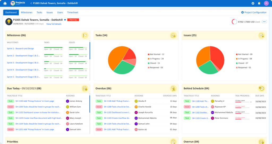Click the Tasks panel checklist icon
The width and height of the screenshot is (272, 144).
[x=173, y=35]
